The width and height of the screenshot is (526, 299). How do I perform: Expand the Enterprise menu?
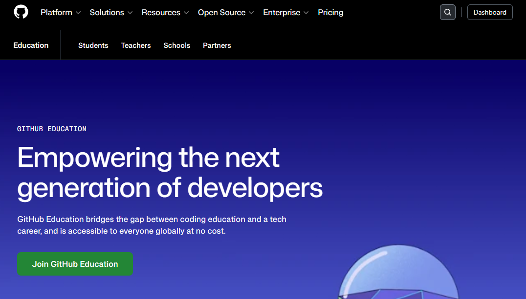[x=286, y=12]
